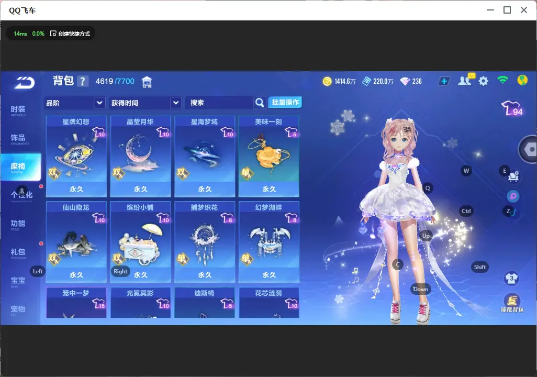Click the Shift key overlay button
This screenshot has height=377, width=537.
pos(479,267)
